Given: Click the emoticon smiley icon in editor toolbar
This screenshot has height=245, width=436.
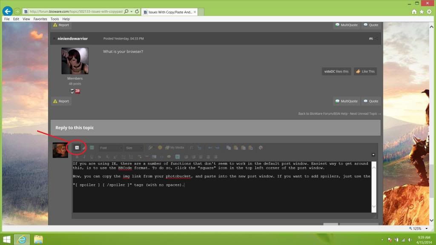Looking at the screenshot, I should tap(160, 148).
